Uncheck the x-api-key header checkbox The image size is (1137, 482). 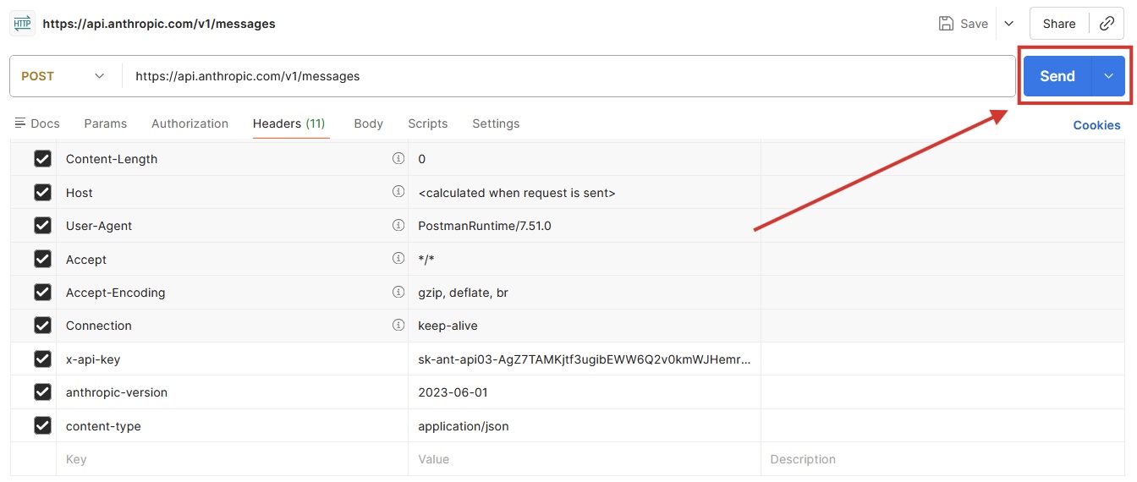pyautogui.click(x=42, y=359)
